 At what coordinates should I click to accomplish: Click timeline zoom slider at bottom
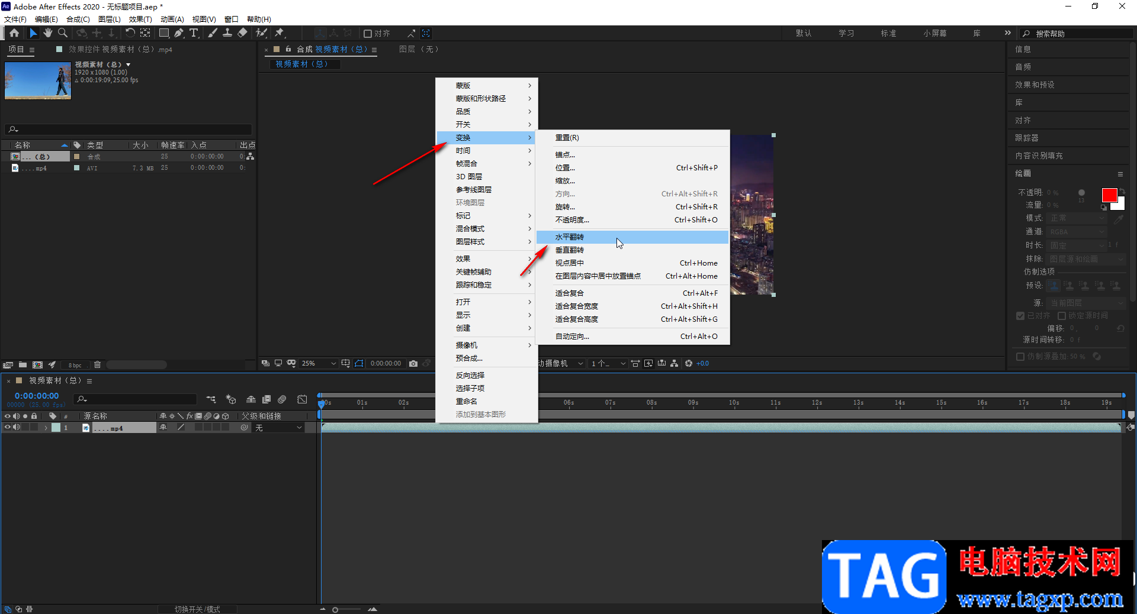click(346, 609)
